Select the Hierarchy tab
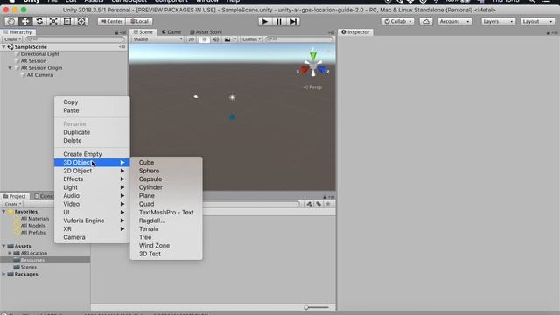Viewport: 560px width, 315px height. [x=17, y=32]
